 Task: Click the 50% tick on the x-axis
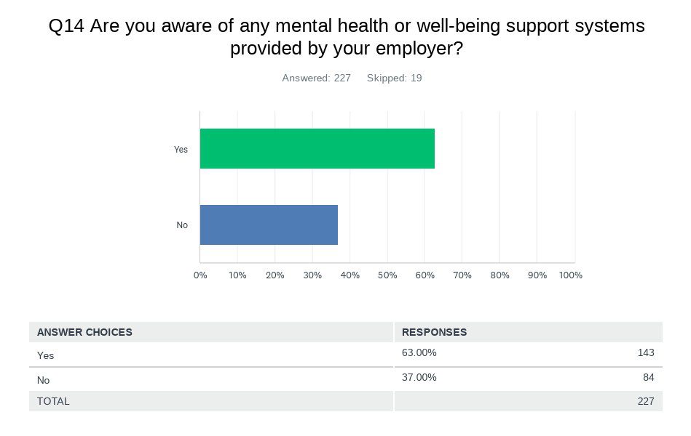(387, 275)
